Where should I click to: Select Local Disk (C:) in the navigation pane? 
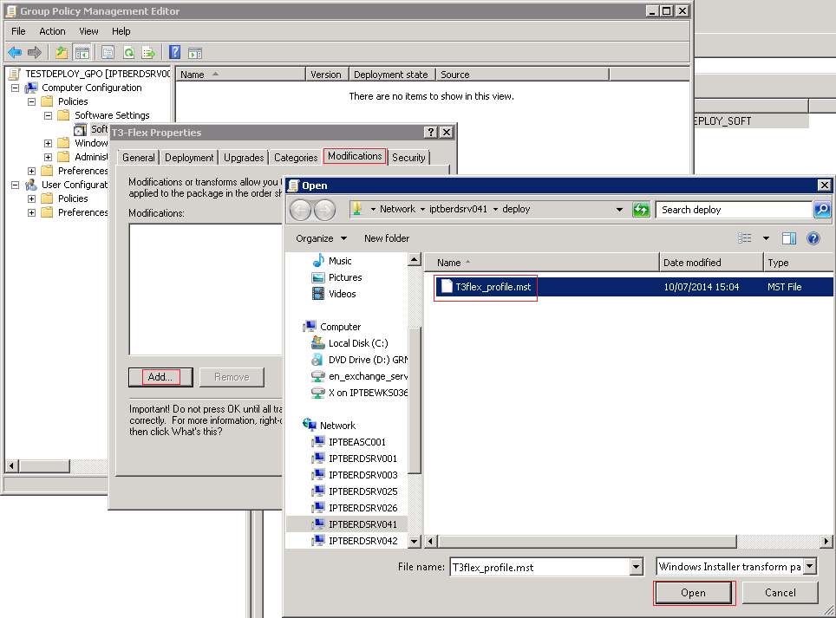[x=358, y=343]
